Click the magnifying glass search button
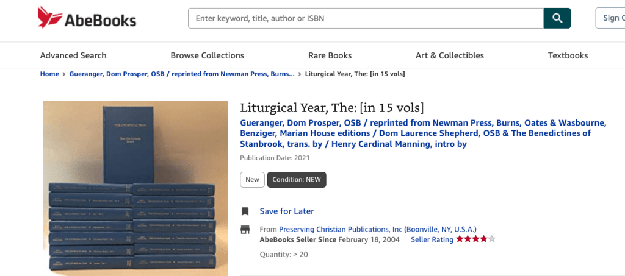This screenshot has height=276, width=625. click(x=557, y=18)
